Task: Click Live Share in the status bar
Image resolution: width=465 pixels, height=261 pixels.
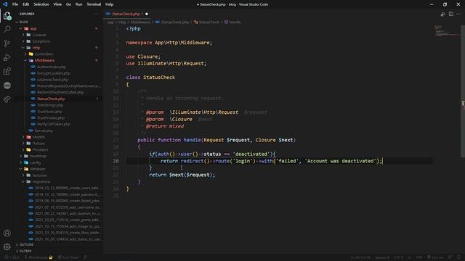Action: (68, 257)
